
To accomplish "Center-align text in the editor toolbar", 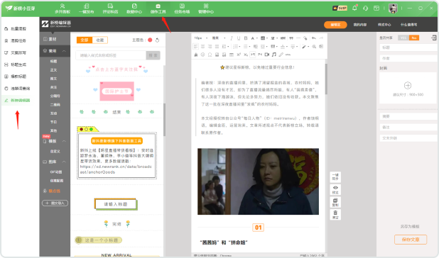I will coord(202,46).
